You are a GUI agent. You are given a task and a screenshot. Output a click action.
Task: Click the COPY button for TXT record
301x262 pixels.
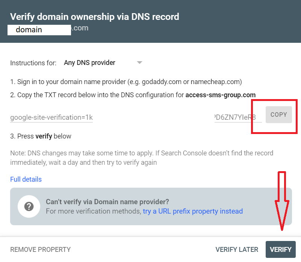point(278,115)
